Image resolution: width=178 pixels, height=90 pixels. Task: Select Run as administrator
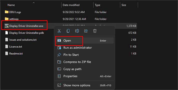point(84,48)
